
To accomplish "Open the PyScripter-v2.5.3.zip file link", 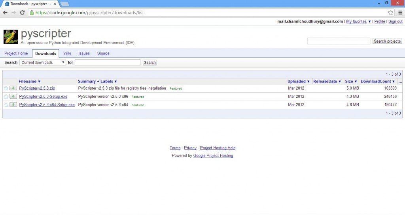I will [37, 88].
